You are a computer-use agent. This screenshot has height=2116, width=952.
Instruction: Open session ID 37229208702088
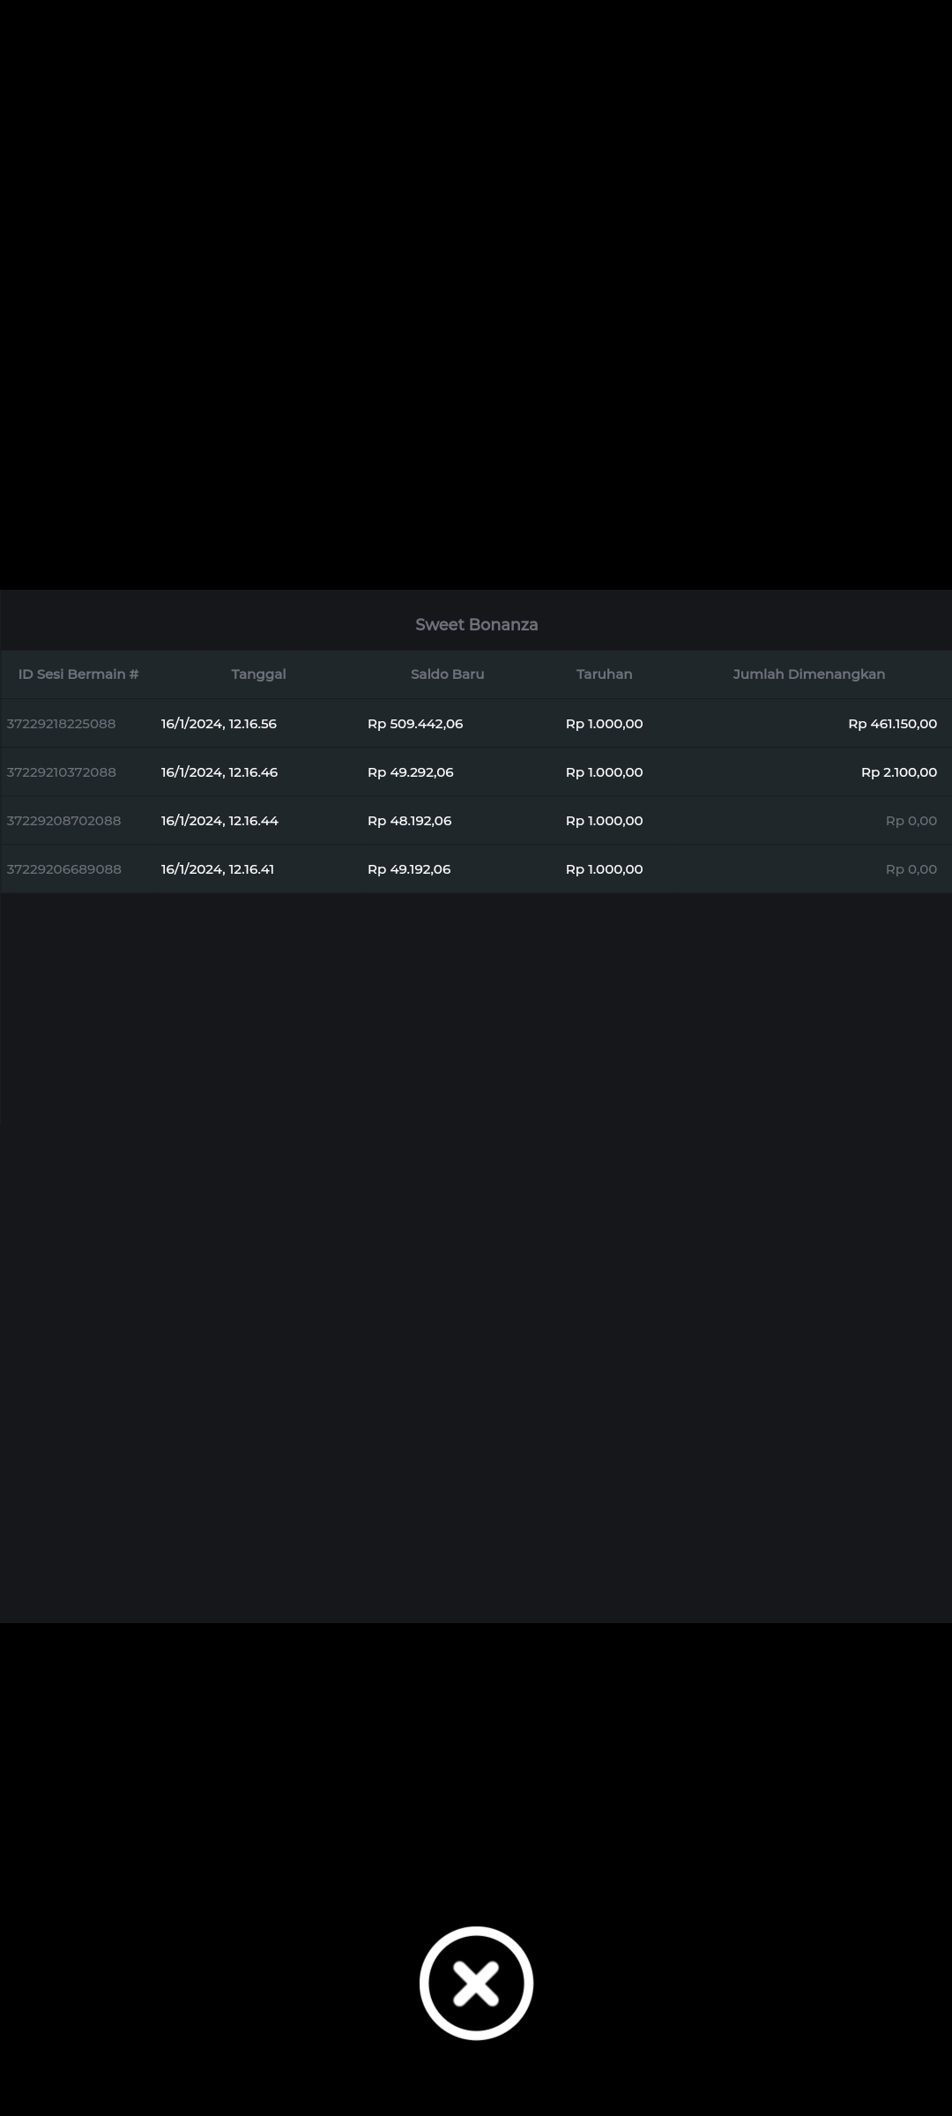pos(63,820)
